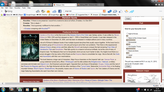Open the Internet Explorer taskbar icon
Image resolution: width=164 pixels, height=92 pixels.
coord(42,90)
